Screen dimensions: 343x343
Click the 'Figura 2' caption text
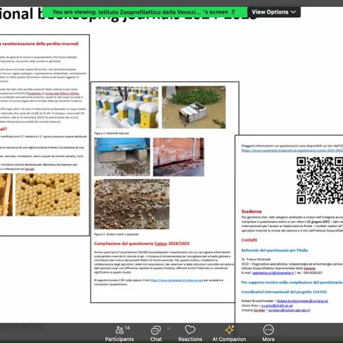111,133
